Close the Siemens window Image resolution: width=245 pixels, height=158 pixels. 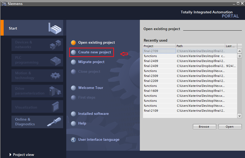pos(242,3)
